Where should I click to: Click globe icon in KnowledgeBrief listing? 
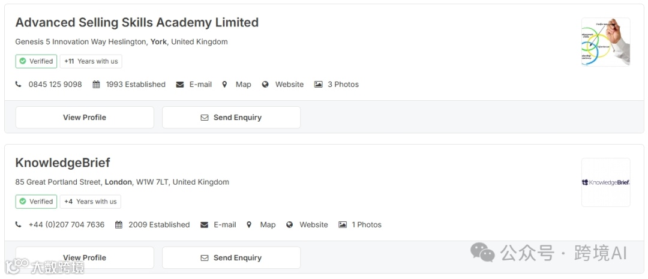290,225
